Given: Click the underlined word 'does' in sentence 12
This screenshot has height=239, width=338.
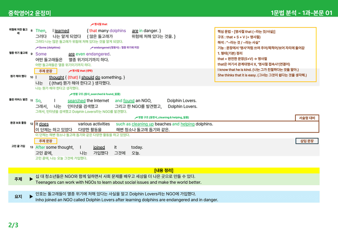Looking at the screenshot, I should click(44, 124).
